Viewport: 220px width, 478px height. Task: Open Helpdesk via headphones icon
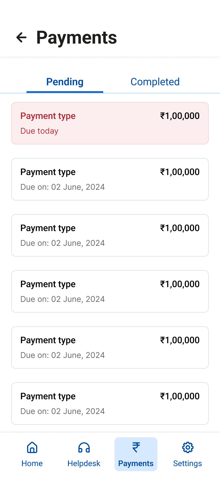tap(84, 447)
